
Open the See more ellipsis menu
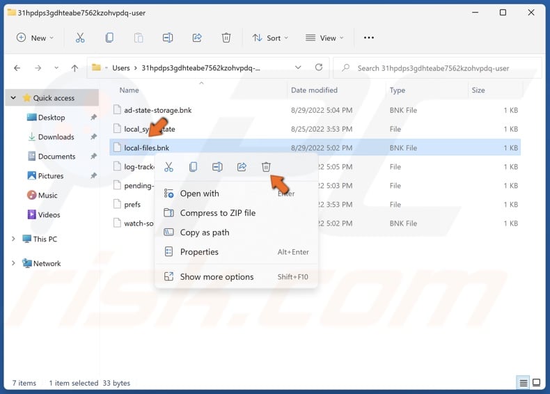pos(369,38)
